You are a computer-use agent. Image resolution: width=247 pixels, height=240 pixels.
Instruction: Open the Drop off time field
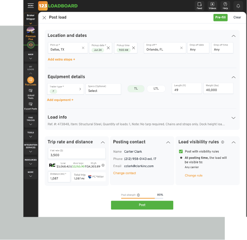tap(222, 48)
